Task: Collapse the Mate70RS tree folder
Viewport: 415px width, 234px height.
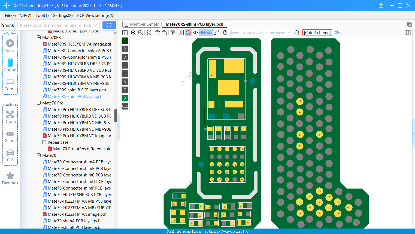Action: pyautogui.click(x=39, y=37)
